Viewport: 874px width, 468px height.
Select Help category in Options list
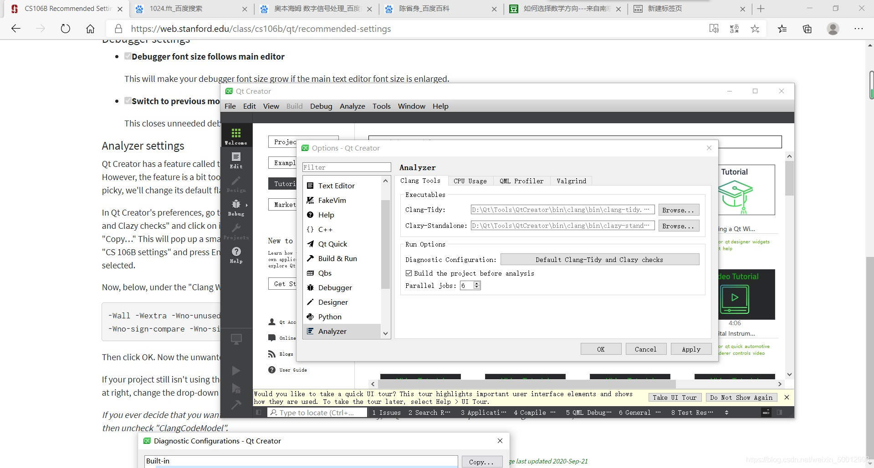coord(342,215)
